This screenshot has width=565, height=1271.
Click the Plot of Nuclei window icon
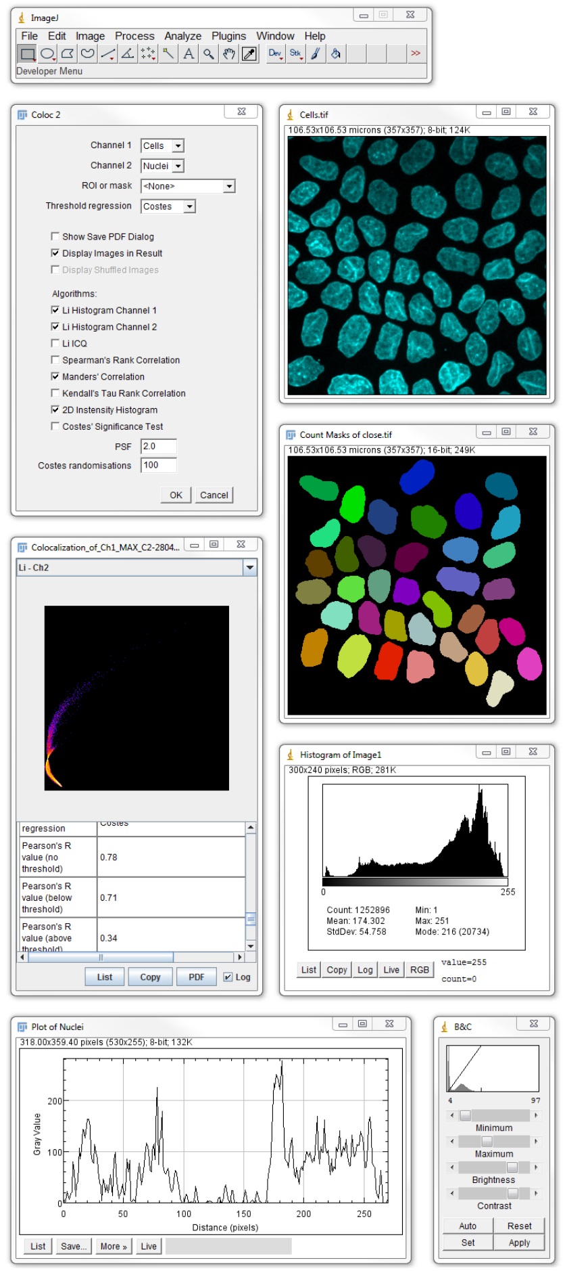click(x=22, y=1027)
